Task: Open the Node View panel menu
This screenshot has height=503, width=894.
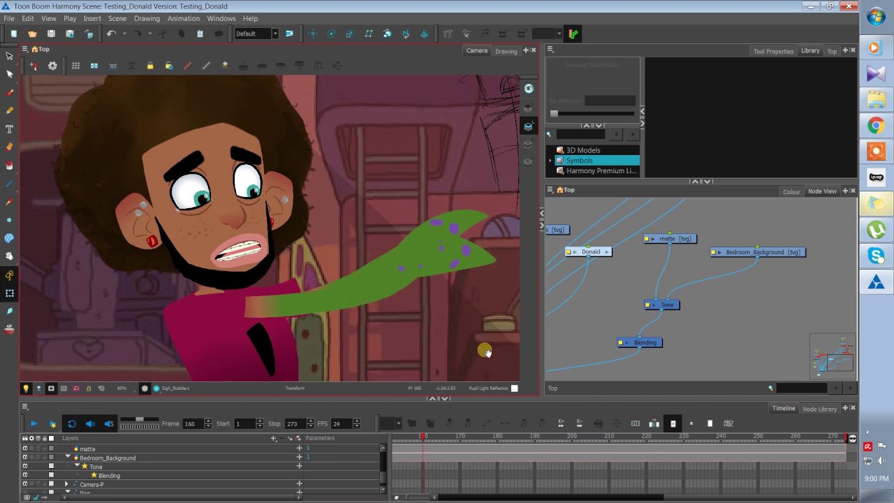Action: [550, 189]
